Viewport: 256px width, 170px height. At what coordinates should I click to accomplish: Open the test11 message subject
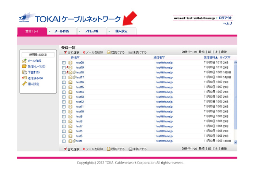coord(80,107)
